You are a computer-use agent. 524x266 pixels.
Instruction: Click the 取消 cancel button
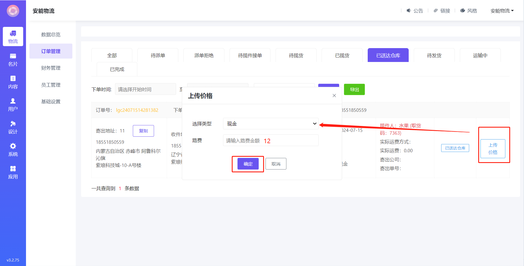click(276, 164)
